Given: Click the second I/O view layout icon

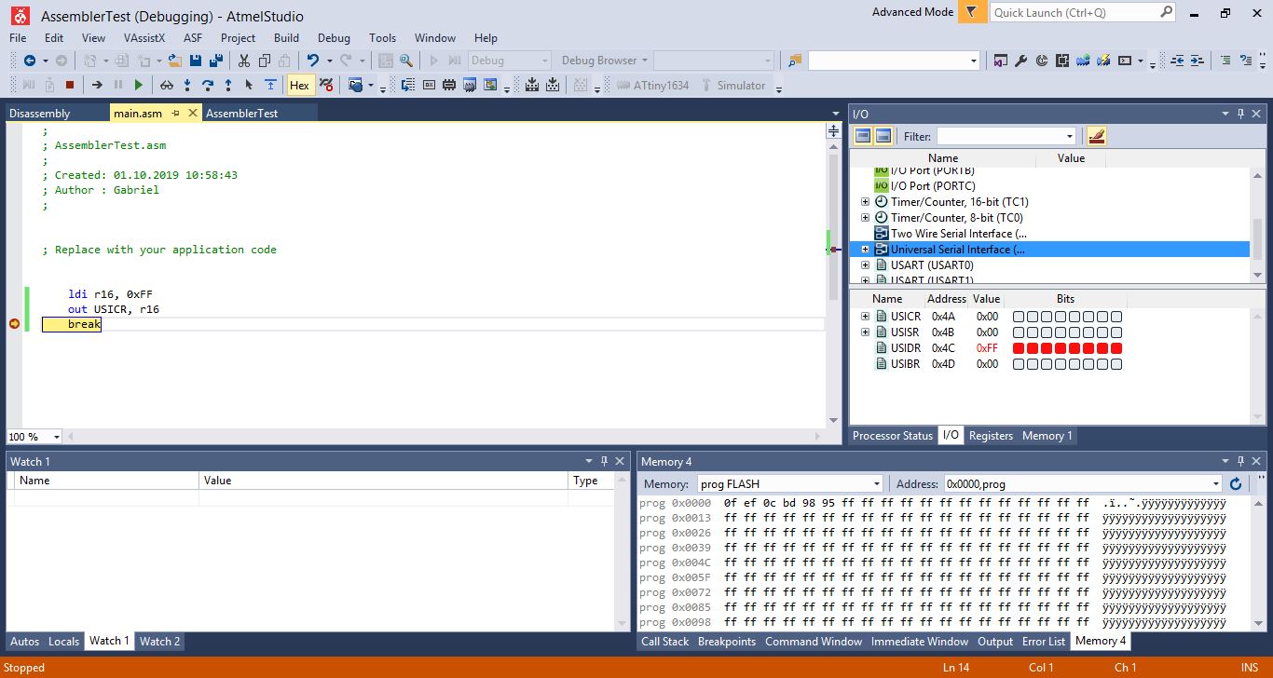Looking at the screenshot, I should pyautogui.click(x=883, y=136).
